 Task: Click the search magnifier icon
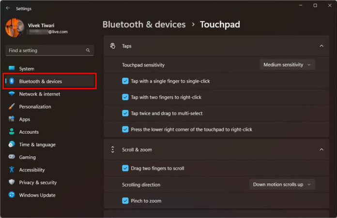coord(88,50)
